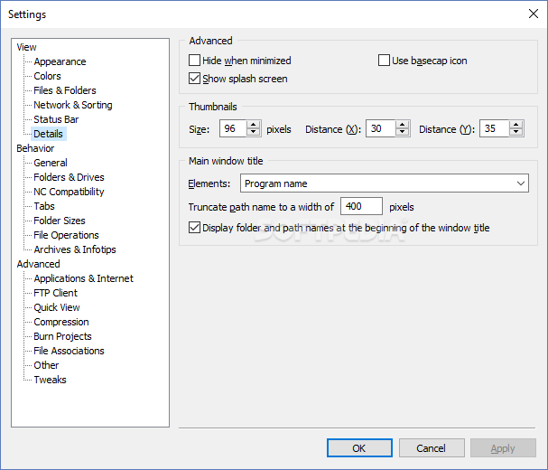Decrease Distance (X) with down arrow
Screen dimensions: 548x470
tap(402, 133)
